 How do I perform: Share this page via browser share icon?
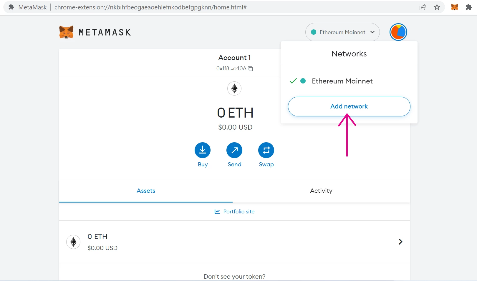423,7
